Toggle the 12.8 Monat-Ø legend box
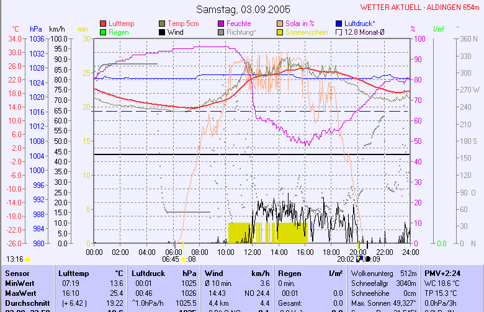The image size is (484, 312). (x=339, y=32)
